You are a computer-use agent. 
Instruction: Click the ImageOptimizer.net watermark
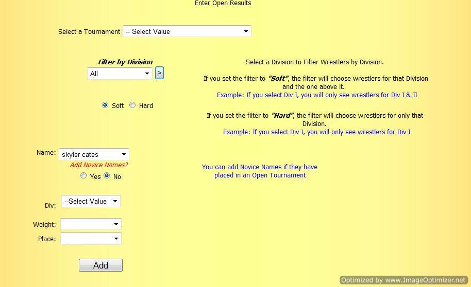pos(403,280)
